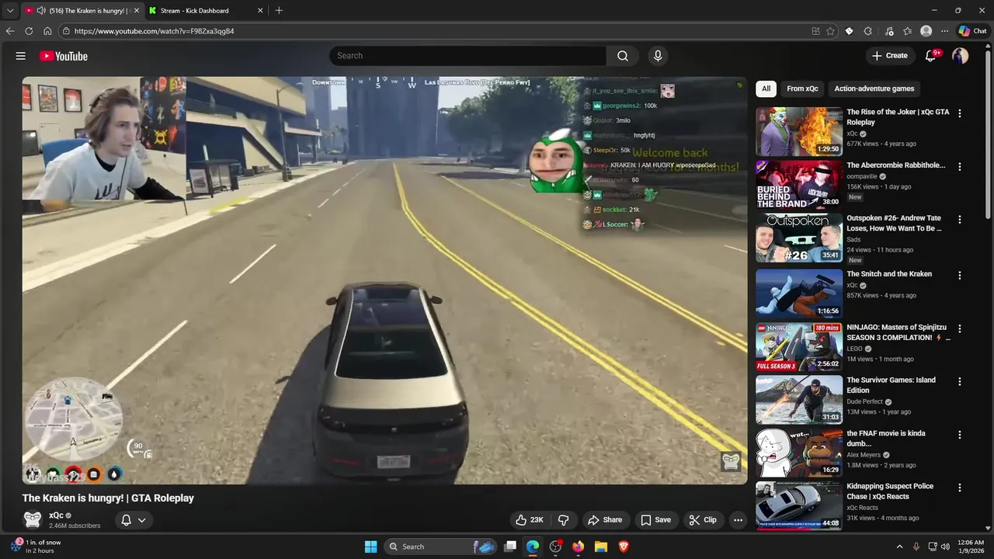Screen dimensions: 994x559
Task: Save video to playlist
Action: click(655, 520)
